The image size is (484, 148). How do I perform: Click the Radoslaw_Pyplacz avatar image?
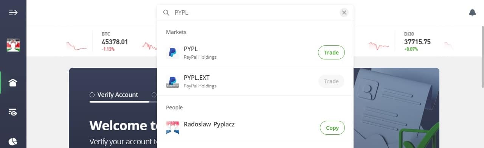tap(172, 128)
